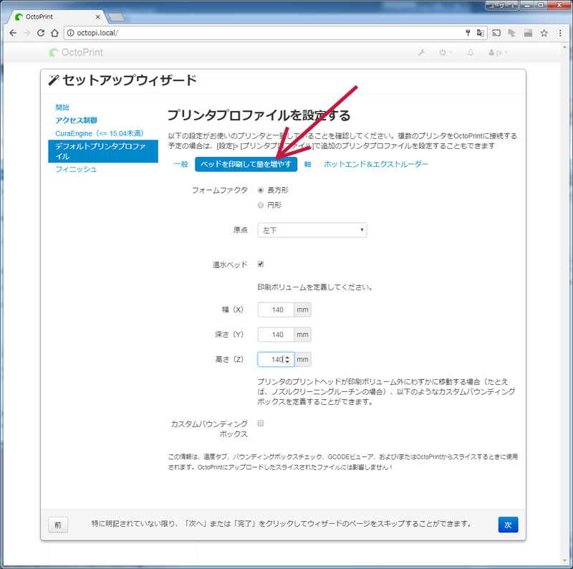Click the address bar URL octopi.local
This screenshot has height=569, width=573.
click(x=97, y=33)
